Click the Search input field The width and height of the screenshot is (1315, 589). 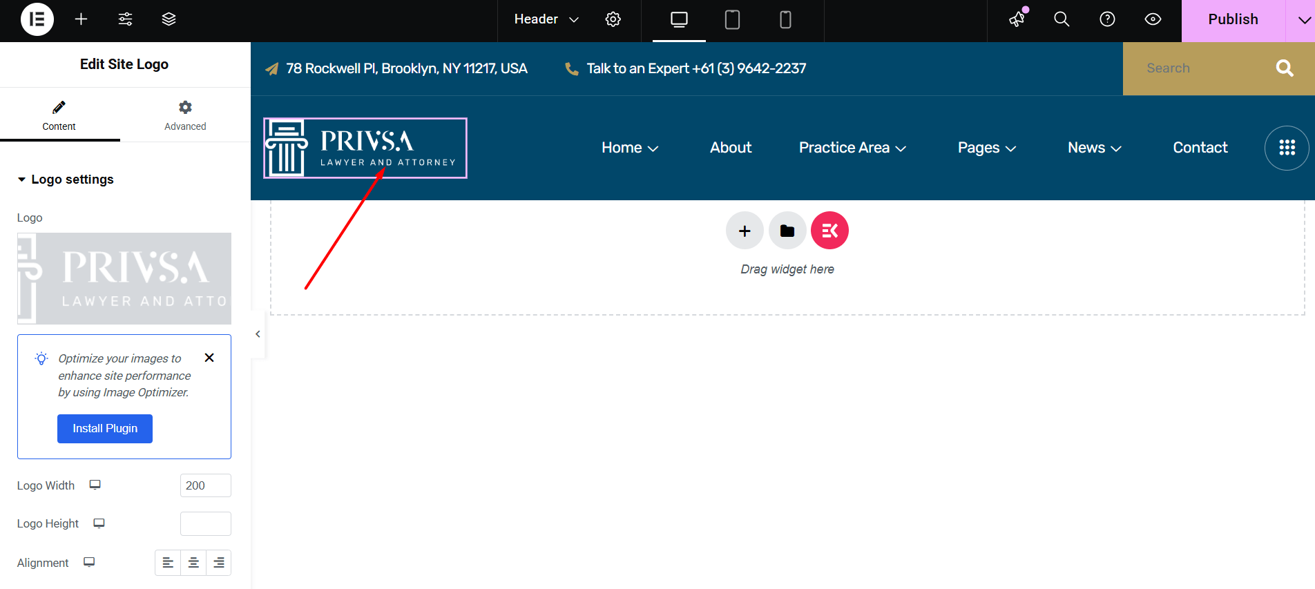pos(1189,68)
